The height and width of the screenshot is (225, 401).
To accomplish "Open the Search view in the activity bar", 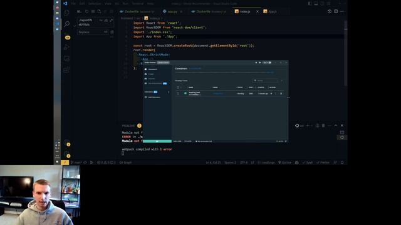I will pyautogui.click(x=66, y=24).
